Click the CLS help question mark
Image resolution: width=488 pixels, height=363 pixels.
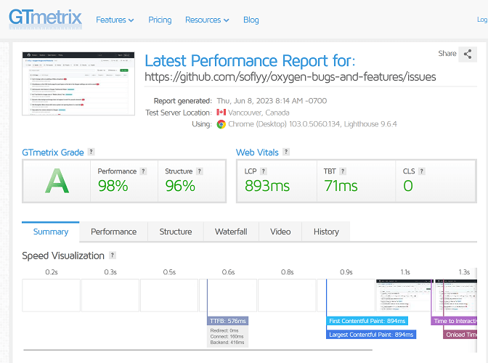pos(422,171)
